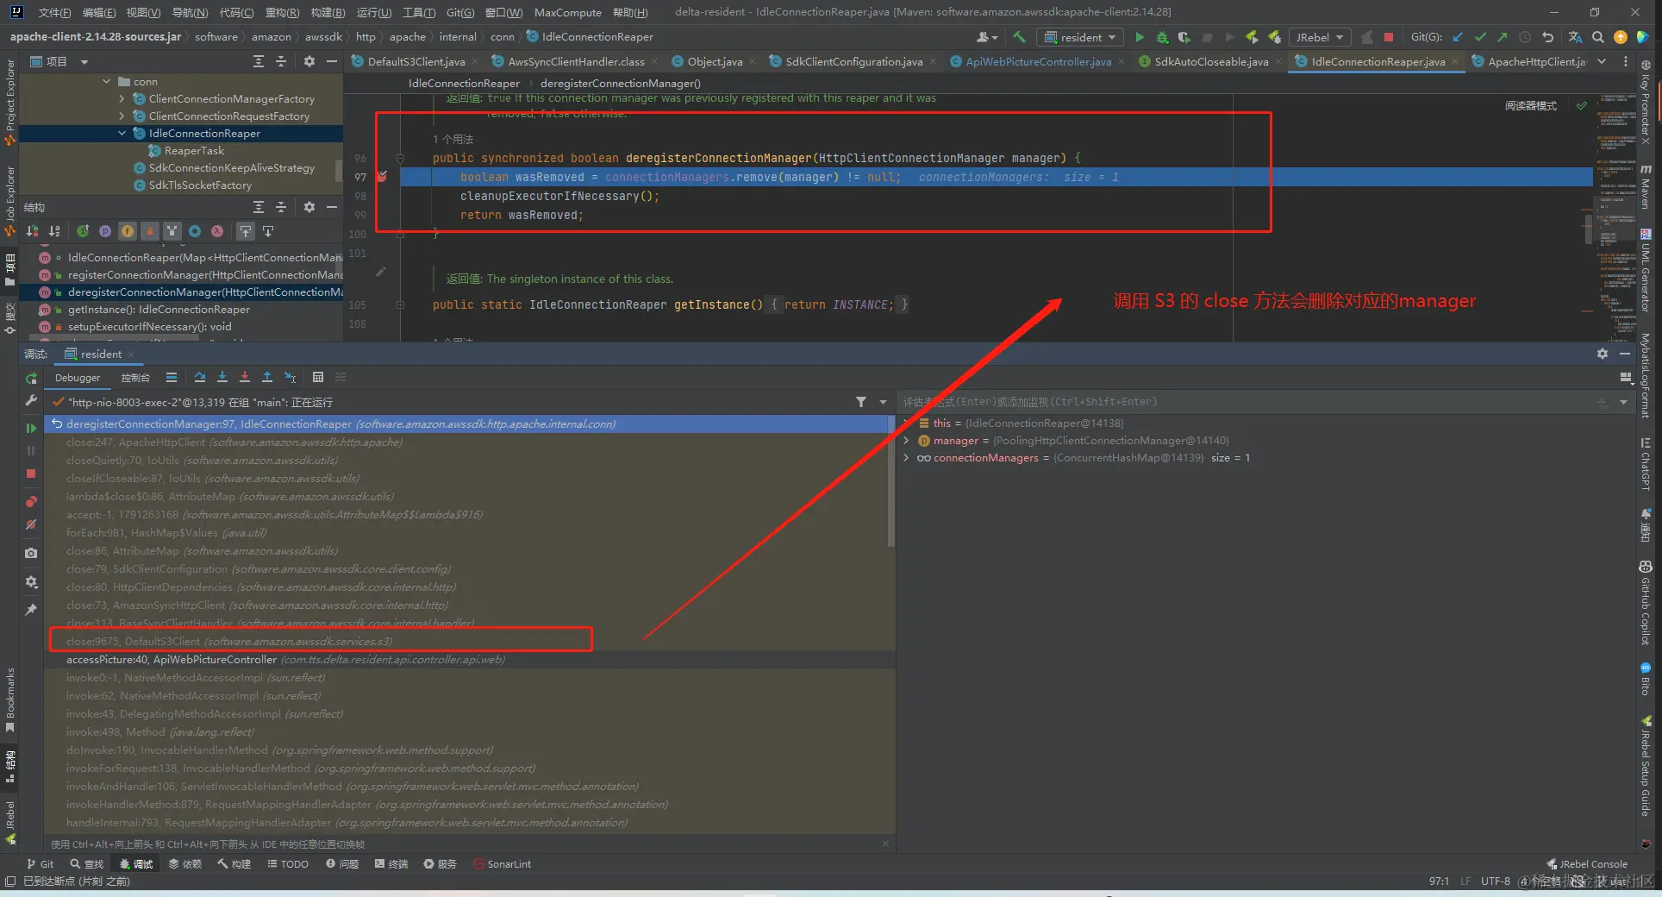Open the Git tool window button
Viewport: 1662px width, 897px height.
[x=41, y=864]
